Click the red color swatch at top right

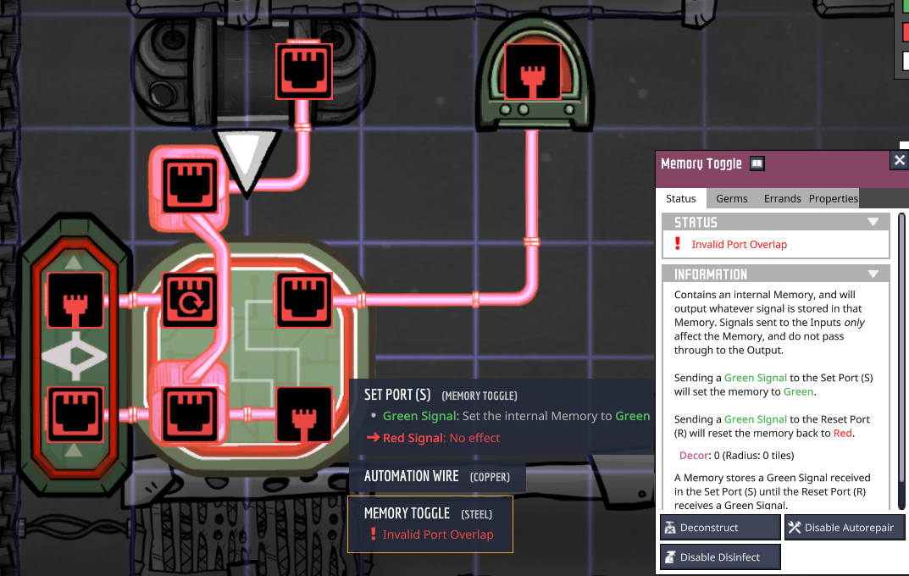pos(905,33)
